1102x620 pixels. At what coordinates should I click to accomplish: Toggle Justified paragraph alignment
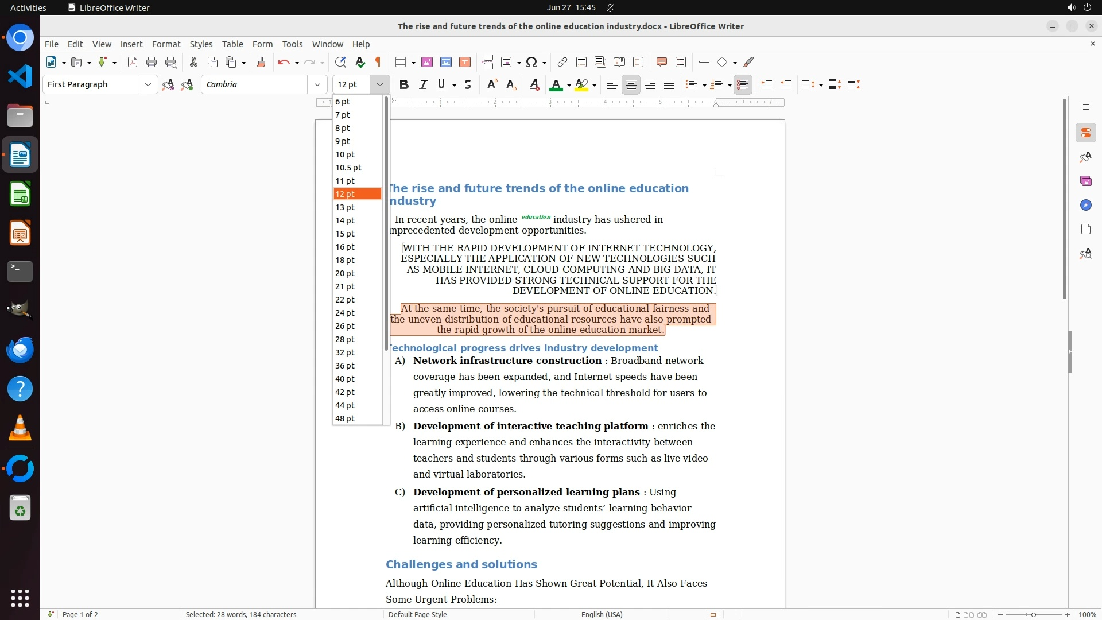pos(669,84)
